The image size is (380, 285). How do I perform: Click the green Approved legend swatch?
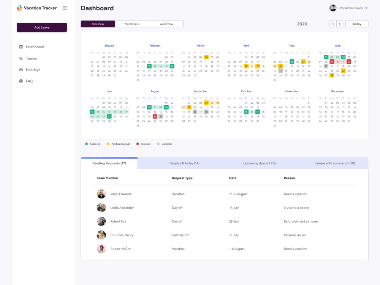pyautogui.click(x=87, y=144)
